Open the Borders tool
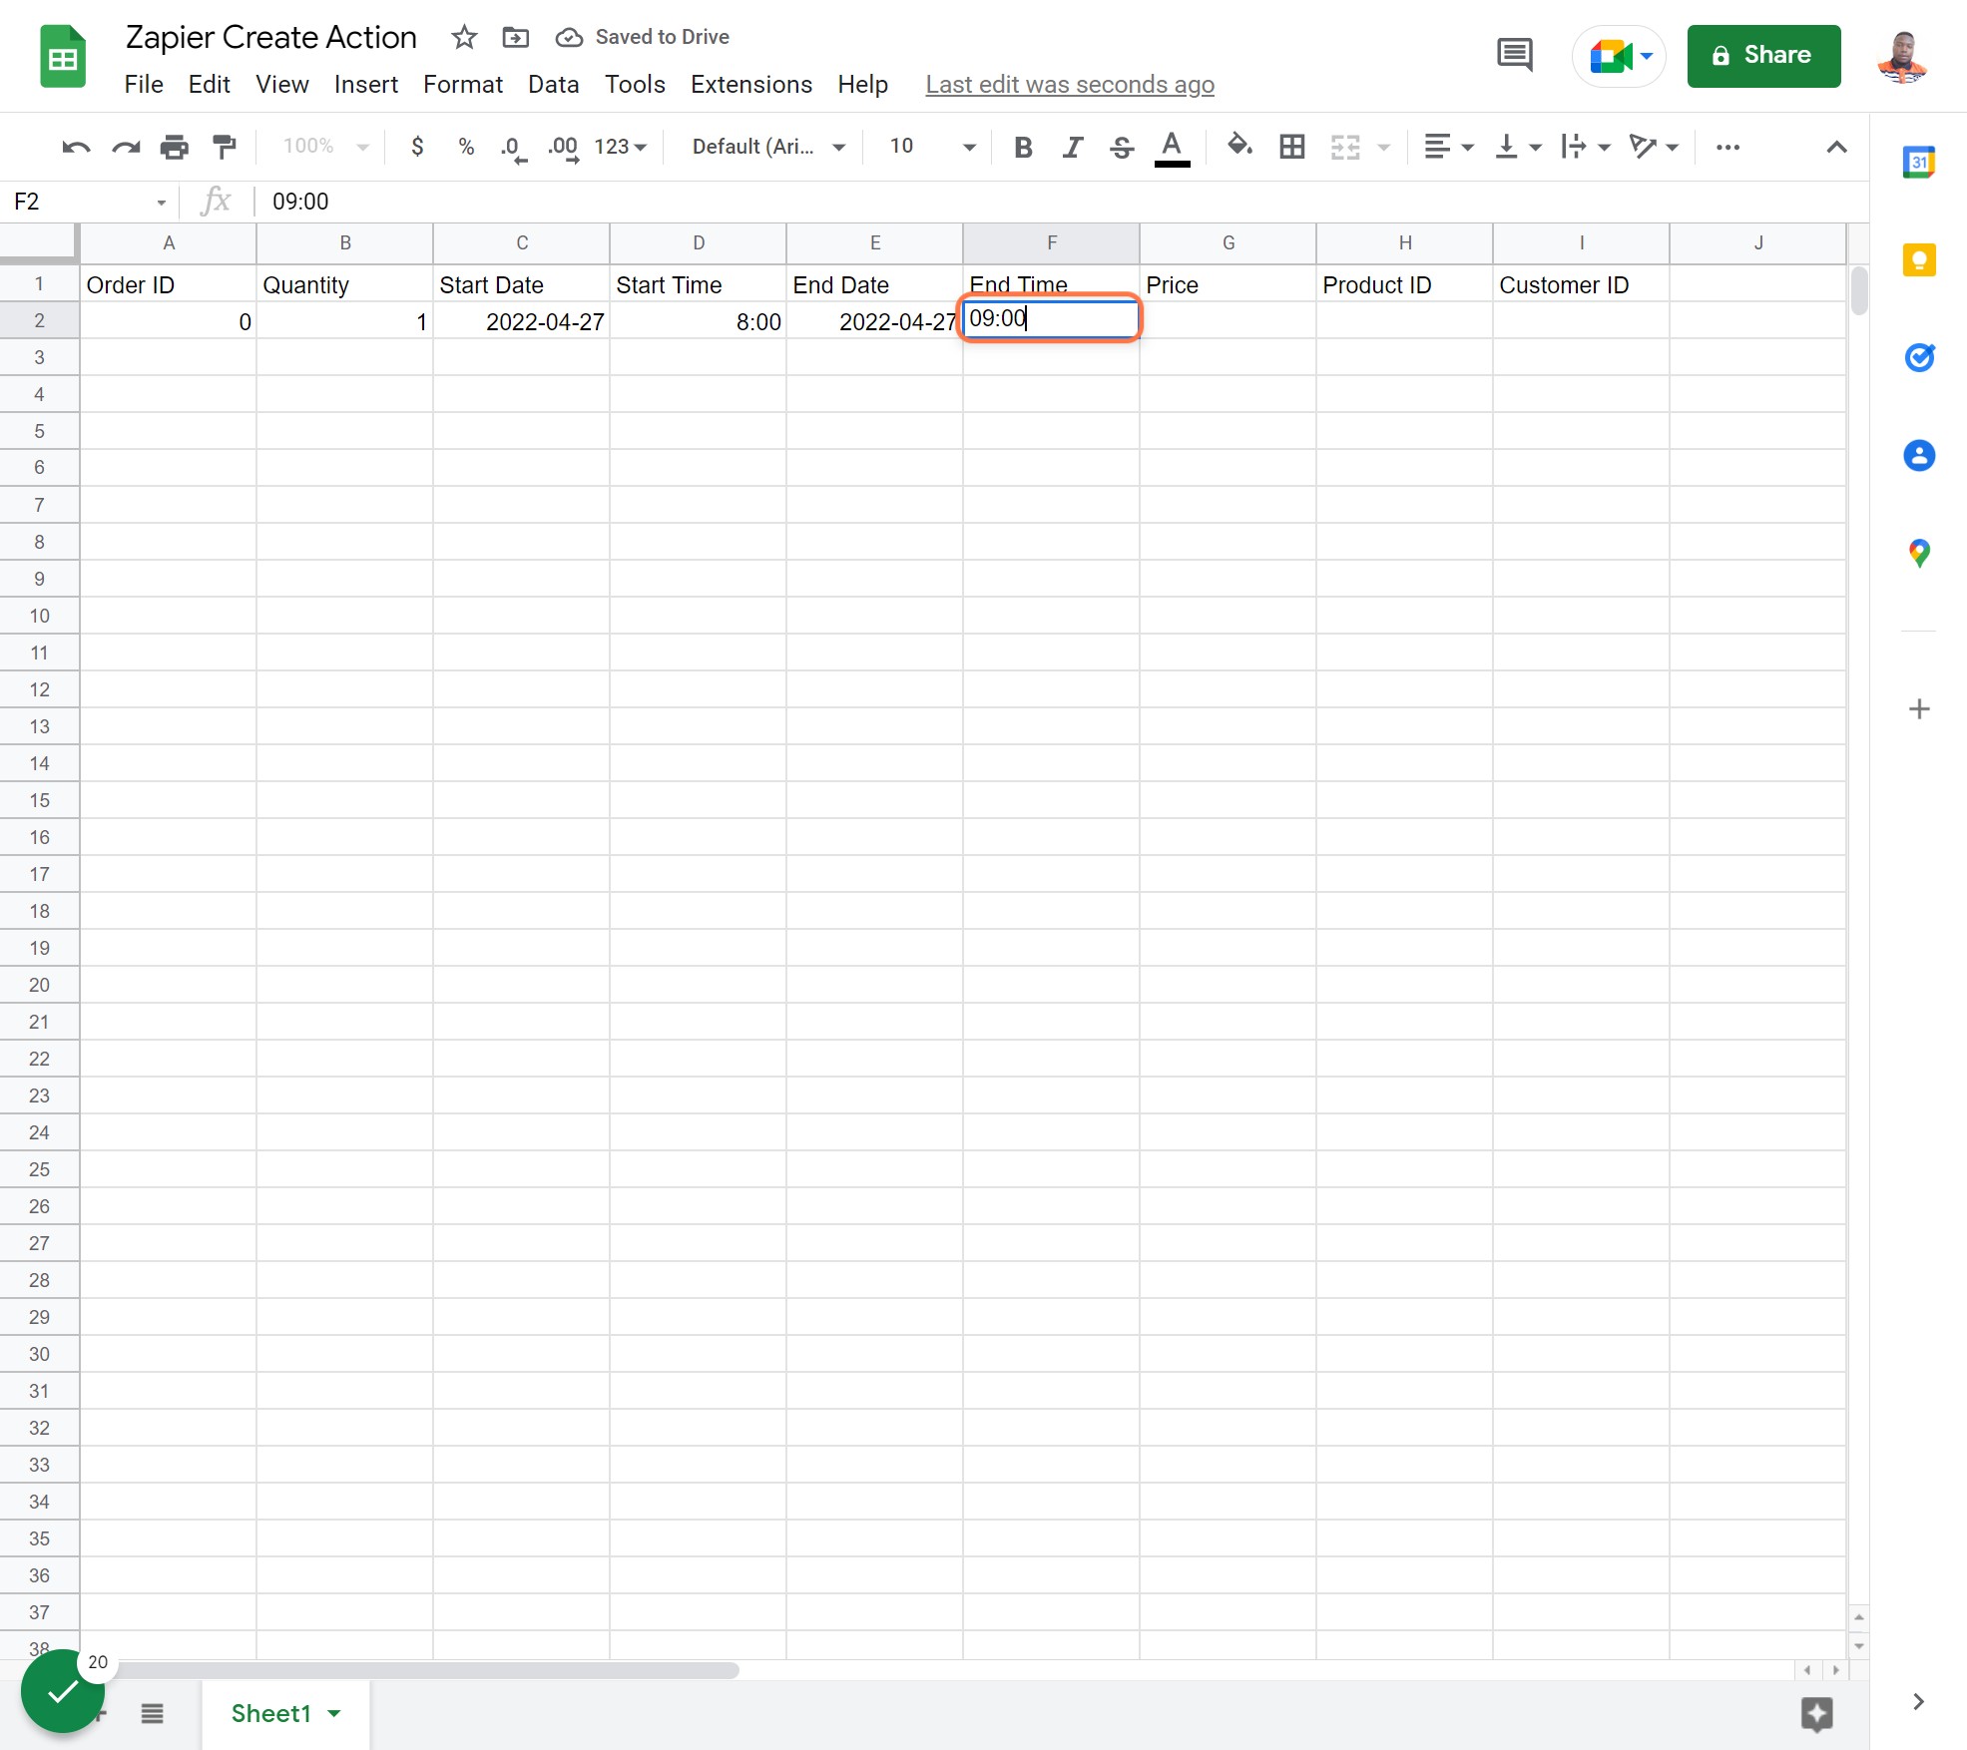The height and width of the screenshot is (1750, 1967). (1291, 148)
